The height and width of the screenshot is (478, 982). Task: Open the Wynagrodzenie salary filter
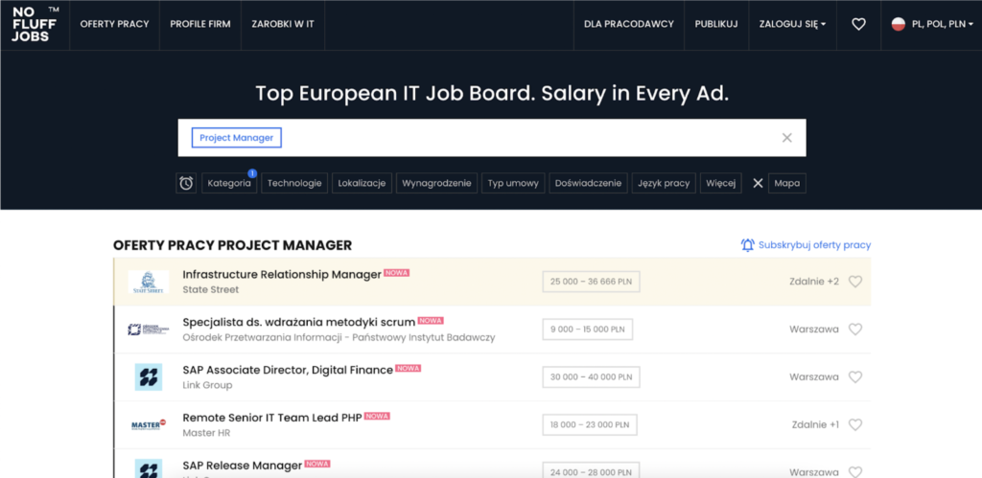pos(436,183)
